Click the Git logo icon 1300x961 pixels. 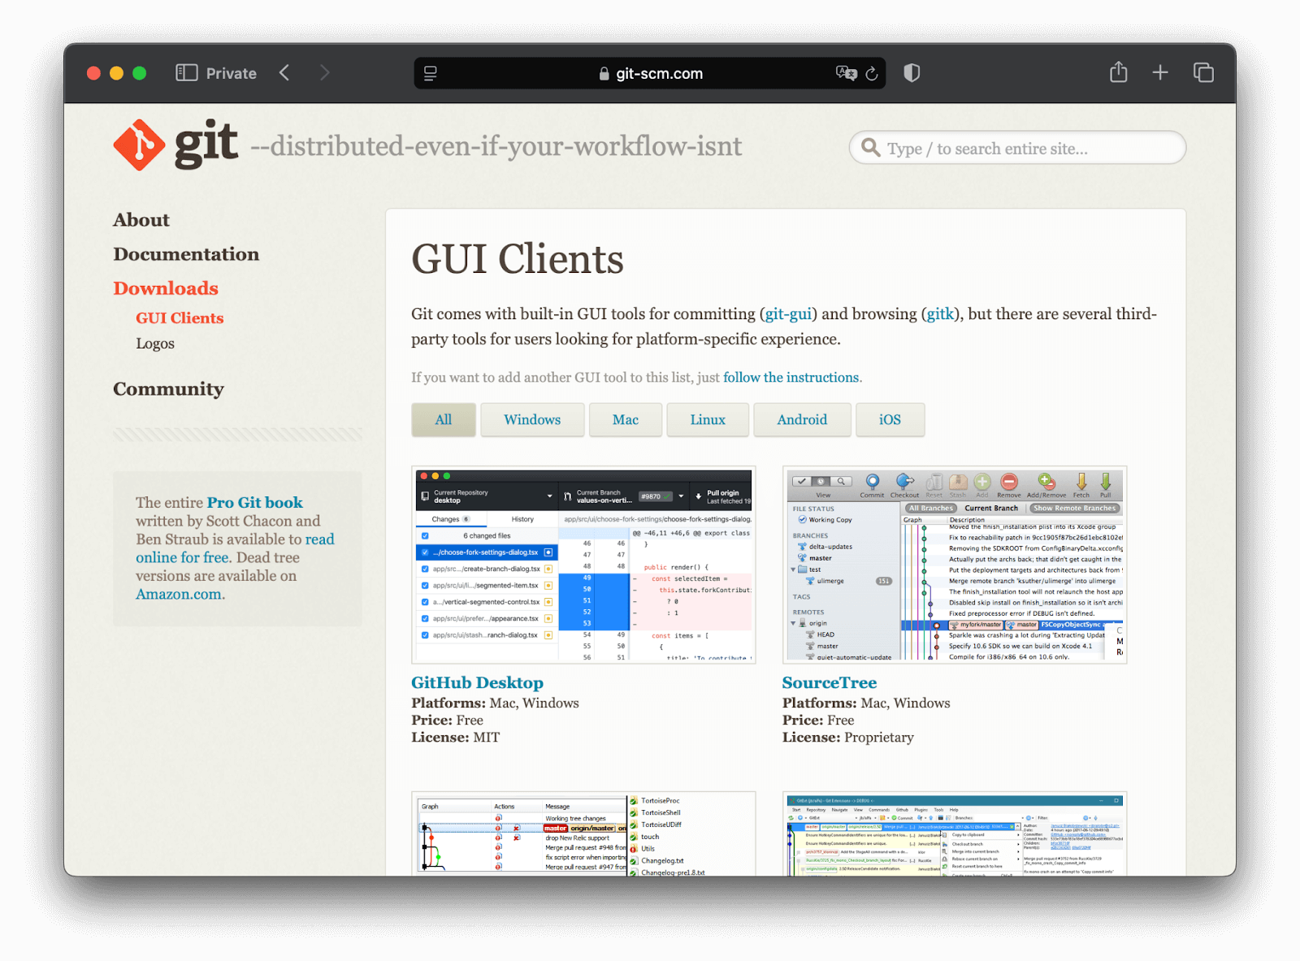click(139, 145)
